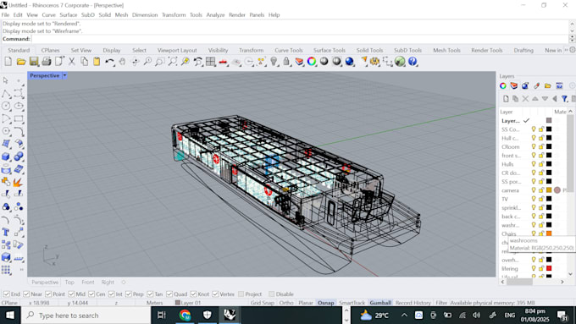Click the color swatch of camera layer
This screenshot has width=576, height=324.
point(549,190)
